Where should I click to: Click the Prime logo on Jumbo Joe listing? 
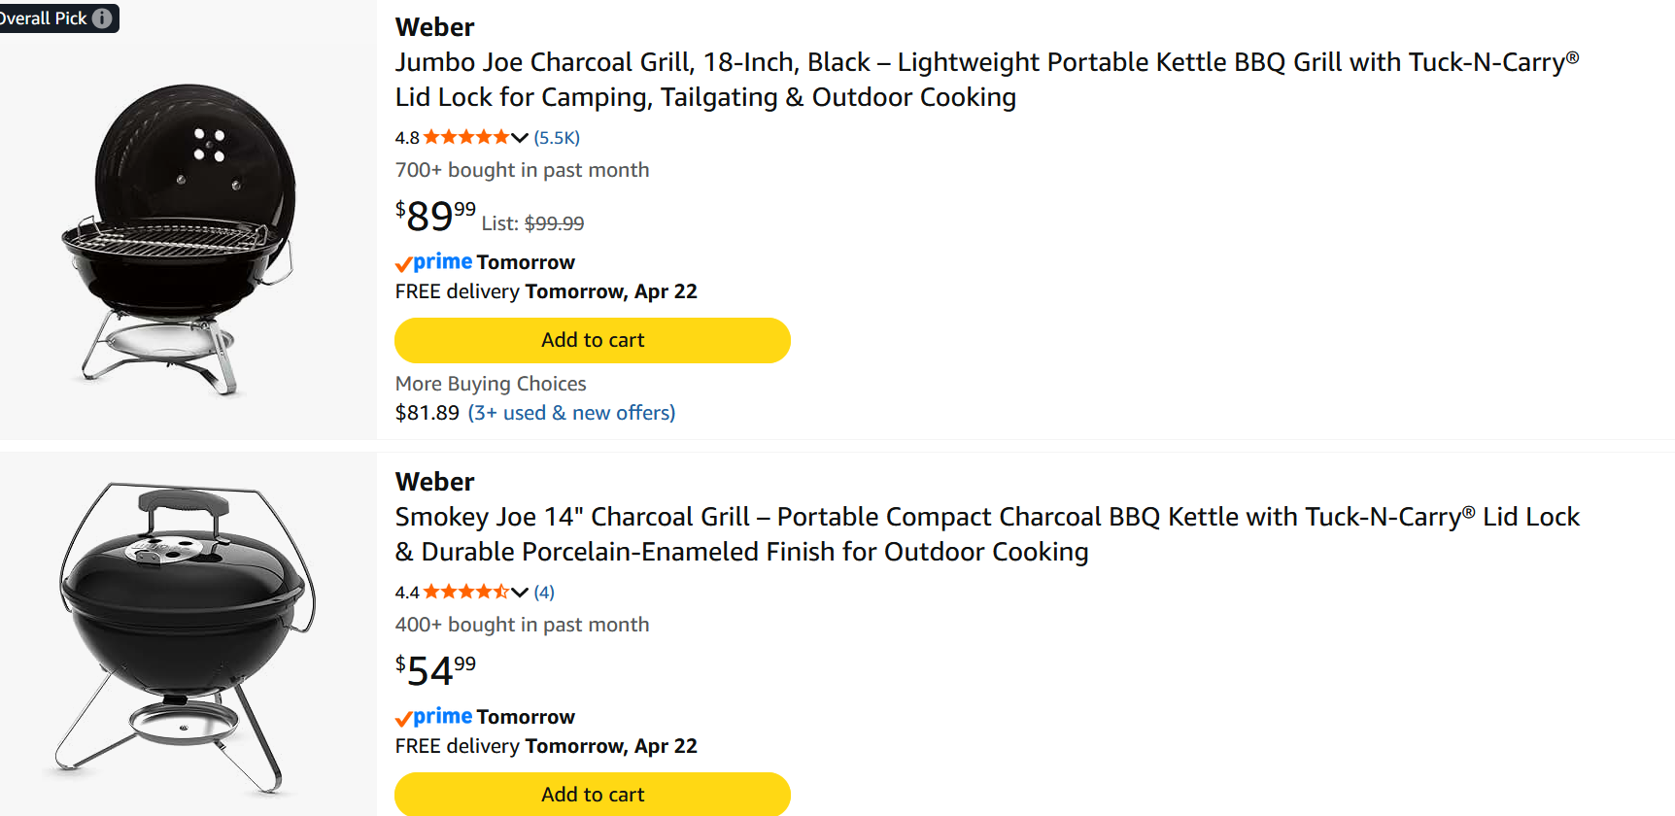coord(434,262)
